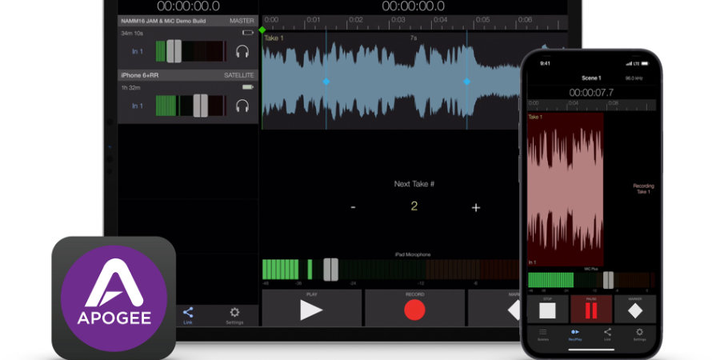Viewport: 720px width, 360px height.
Task: Click the 0:03 mark on iPad timeline ruler
Action: (398, 20)
